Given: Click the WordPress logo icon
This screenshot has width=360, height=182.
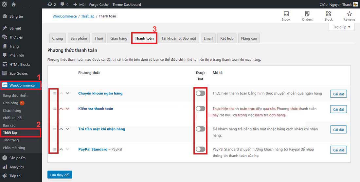Looking at the screenshot, I should [5, 5].
